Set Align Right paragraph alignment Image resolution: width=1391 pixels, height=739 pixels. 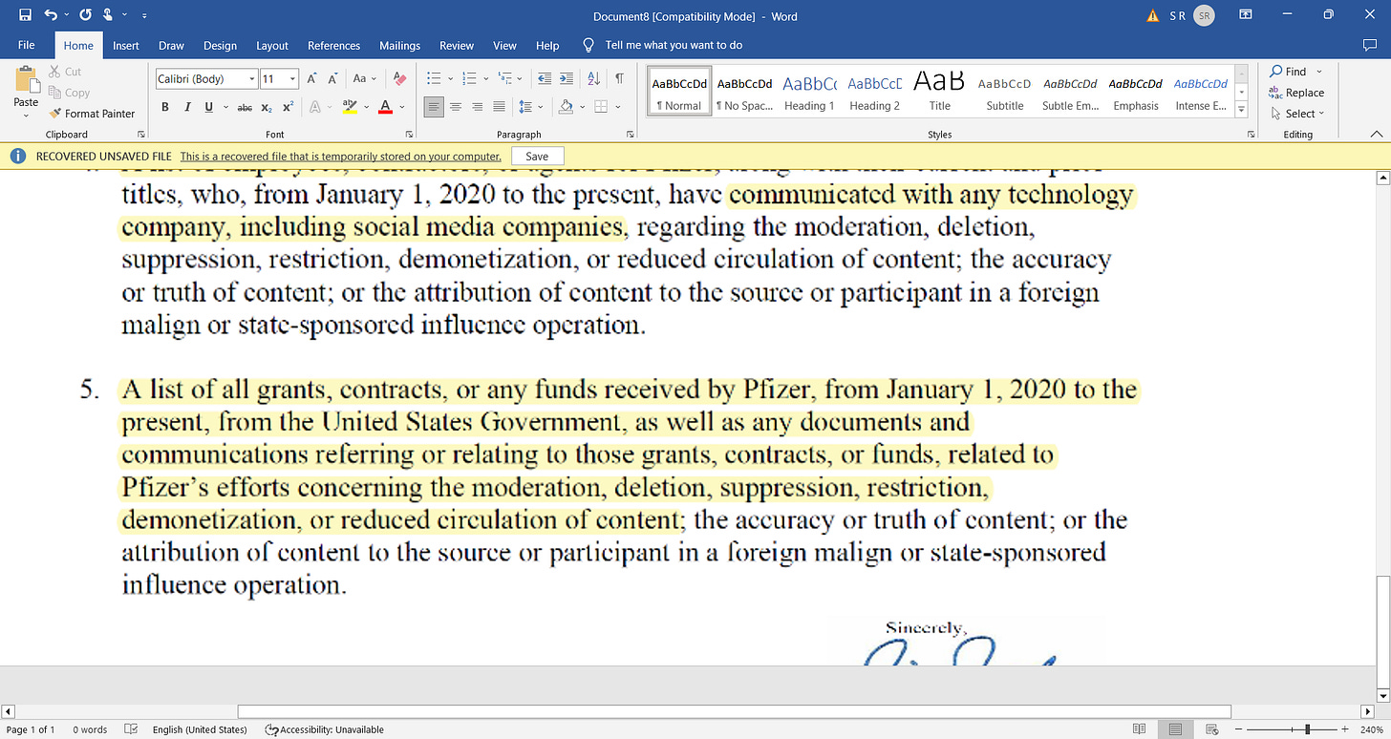(x=476, y=107)
